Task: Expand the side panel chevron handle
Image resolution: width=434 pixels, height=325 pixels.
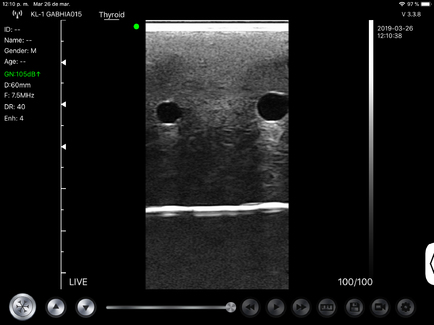Action: (x=430, y=263)
